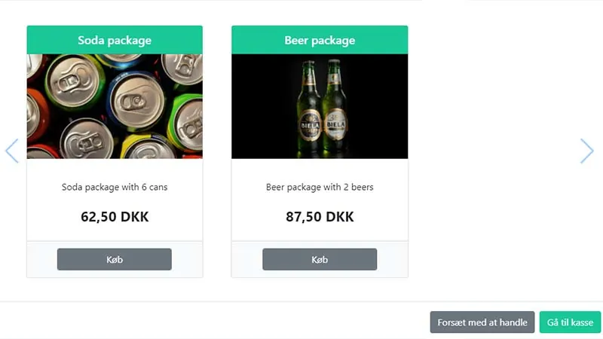Open the soda cans product image
This screenshot has width=603, height=339.
115,106
